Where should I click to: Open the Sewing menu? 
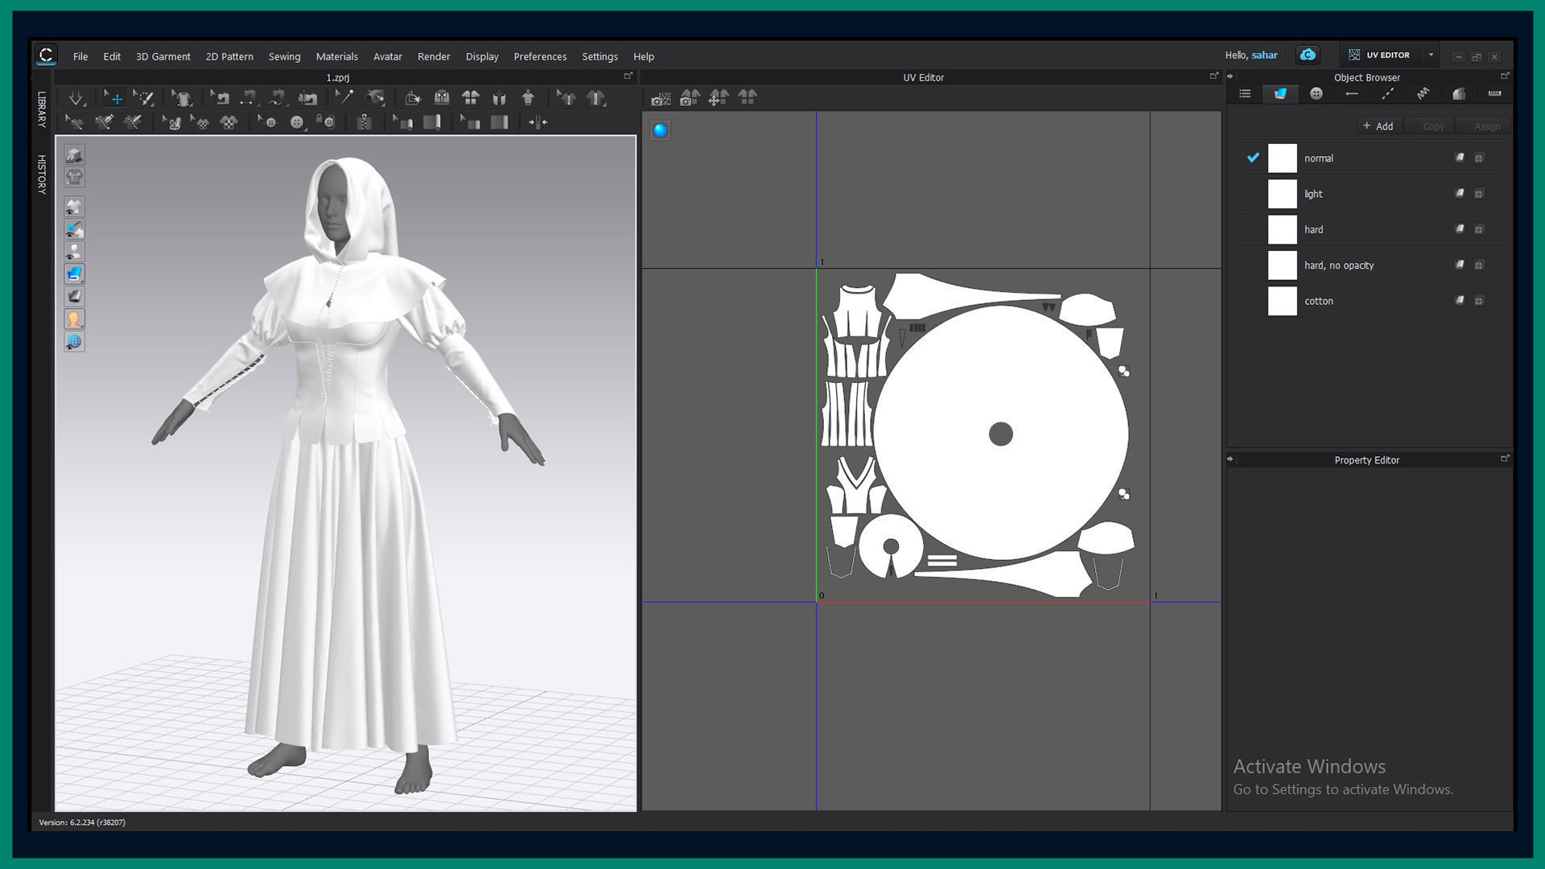284,56
